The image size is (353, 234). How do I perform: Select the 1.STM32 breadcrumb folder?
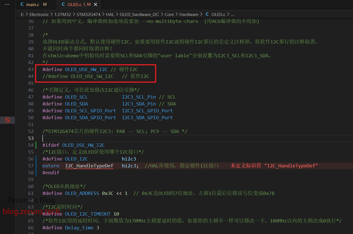pyautogui.click(x=63, y=14)
